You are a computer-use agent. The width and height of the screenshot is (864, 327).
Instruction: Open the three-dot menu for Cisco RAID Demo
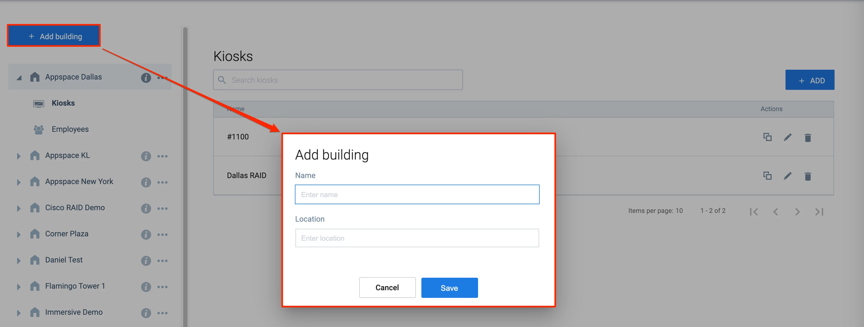(x=162, y=208)
